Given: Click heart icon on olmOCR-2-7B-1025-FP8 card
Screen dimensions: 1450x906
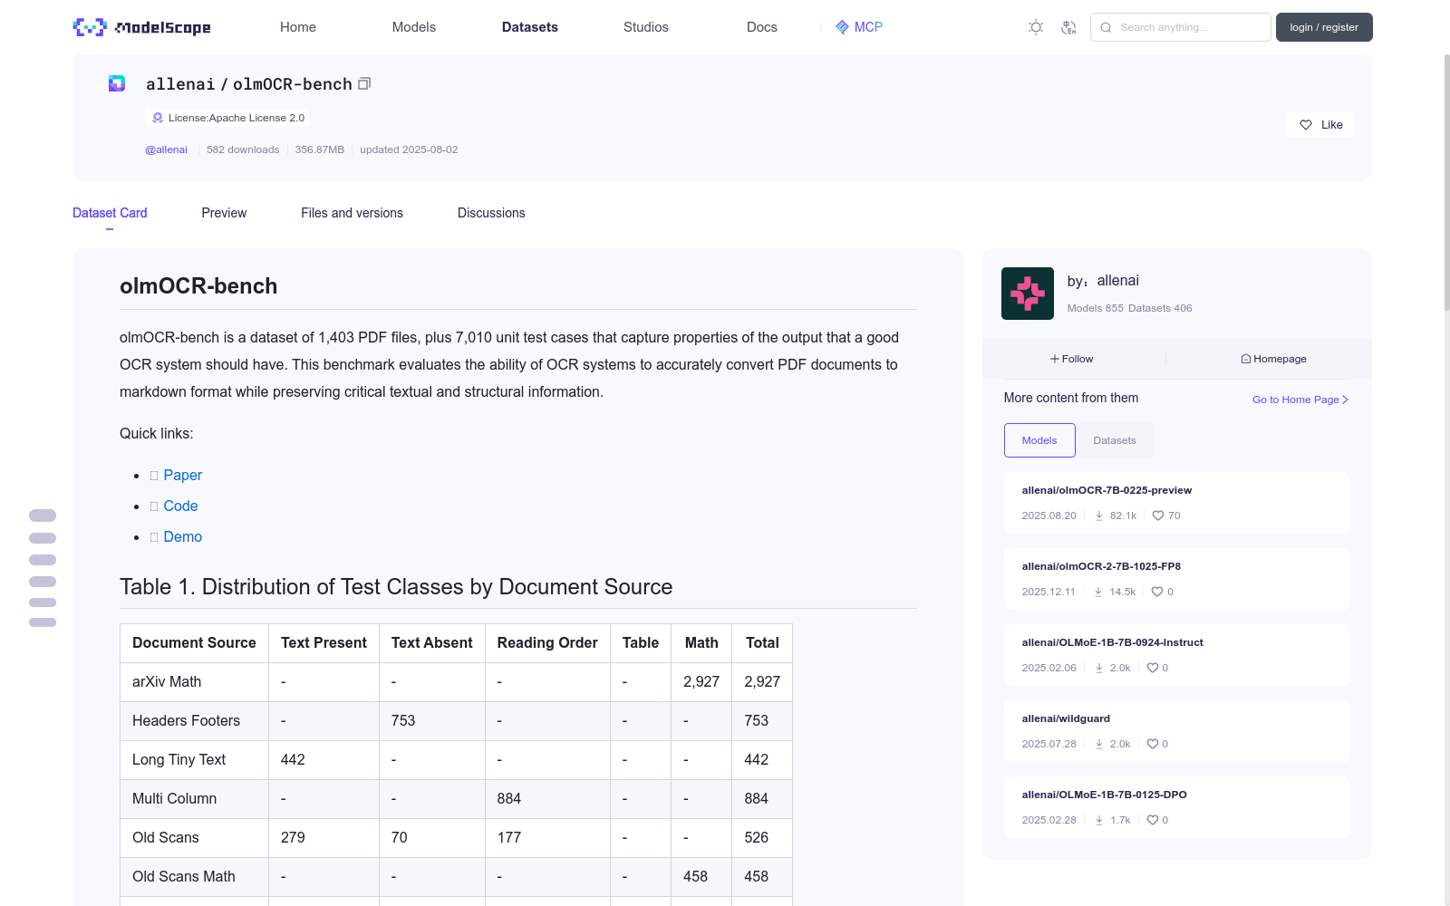Looking at the screenshot, I should click(1157, 592).
